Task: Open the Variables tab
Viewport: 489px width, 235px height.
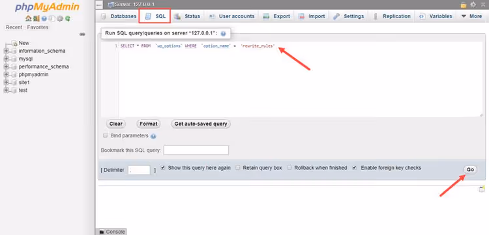Action: pos(436,16)
